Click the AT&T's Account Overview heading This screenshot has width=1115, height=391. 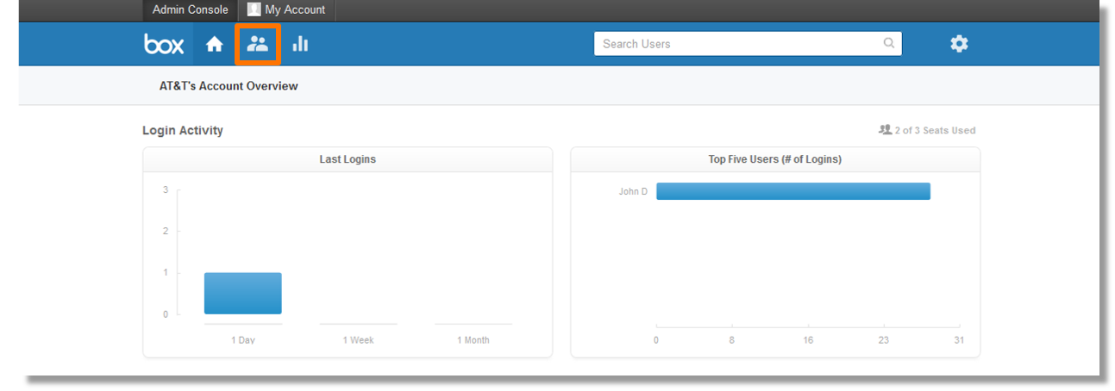pyautogui.click(x=229, y=86)
